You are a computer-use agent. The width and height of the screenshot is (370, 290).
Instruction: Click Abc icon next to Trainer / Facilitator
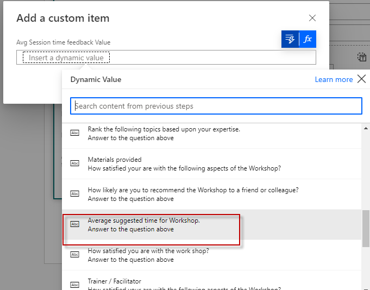[76, 285]
